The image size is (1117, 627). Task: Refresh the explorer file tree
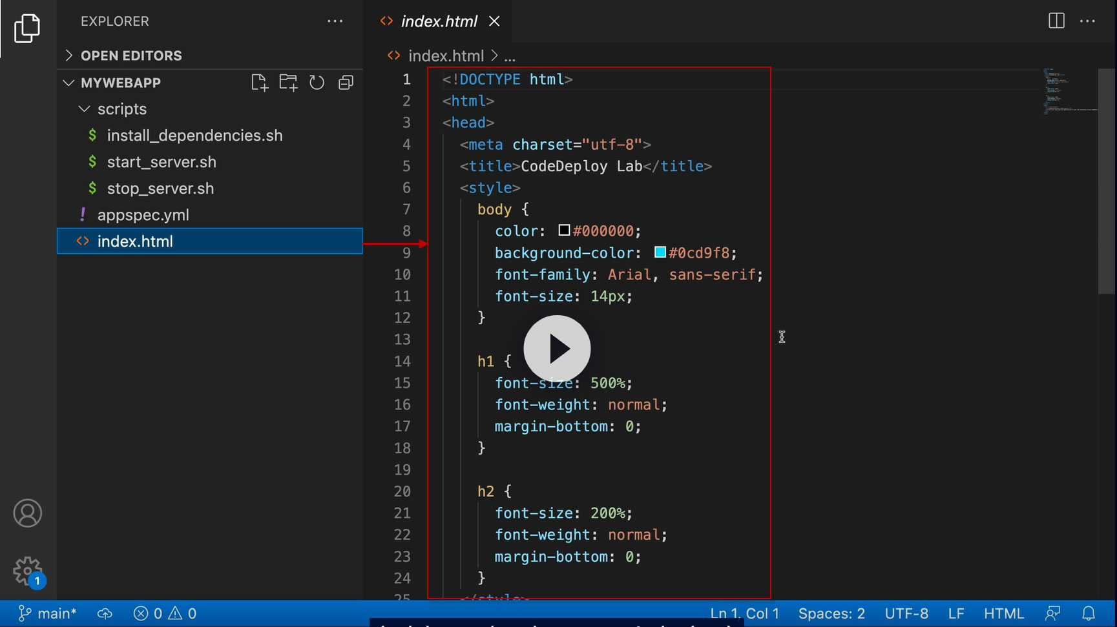tap(317, 83)
